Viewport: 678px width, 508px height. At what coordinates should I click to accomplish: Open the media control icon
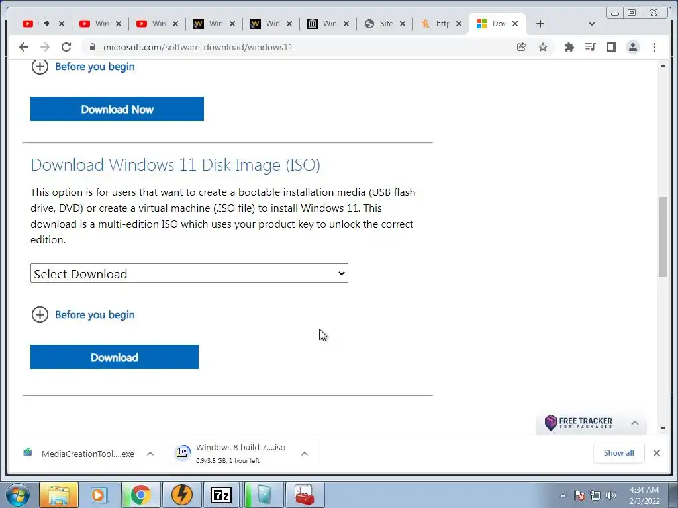point(590,47)
